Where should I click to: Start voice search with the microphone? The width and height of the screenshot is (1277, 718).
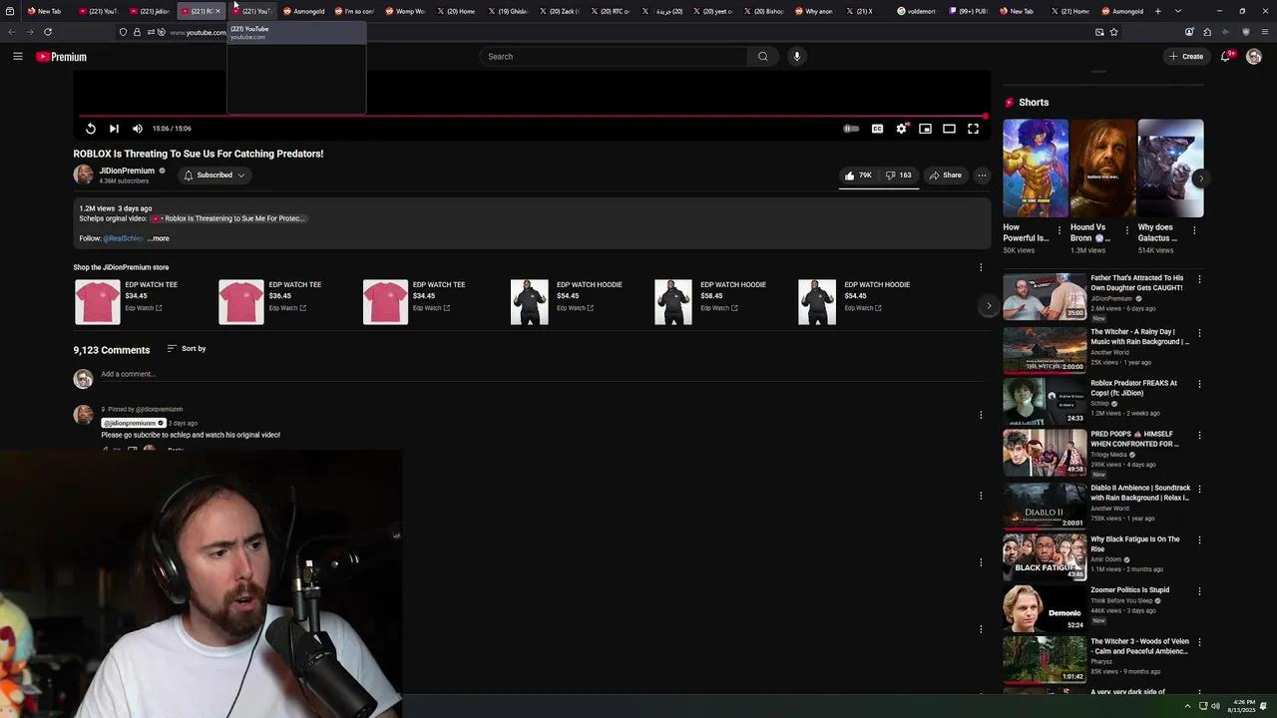(796, 57)
